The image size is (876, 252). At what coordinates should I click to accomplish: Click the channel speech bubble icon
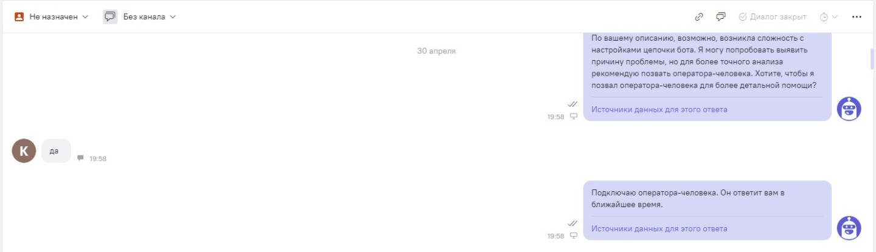point(110,16)
